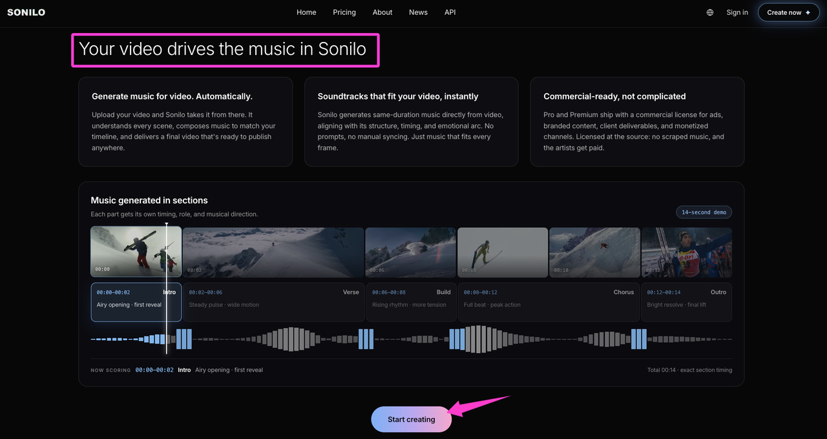Select the Build section card
This screenshot has height=439, width=827.
click(x=411, y=302)
